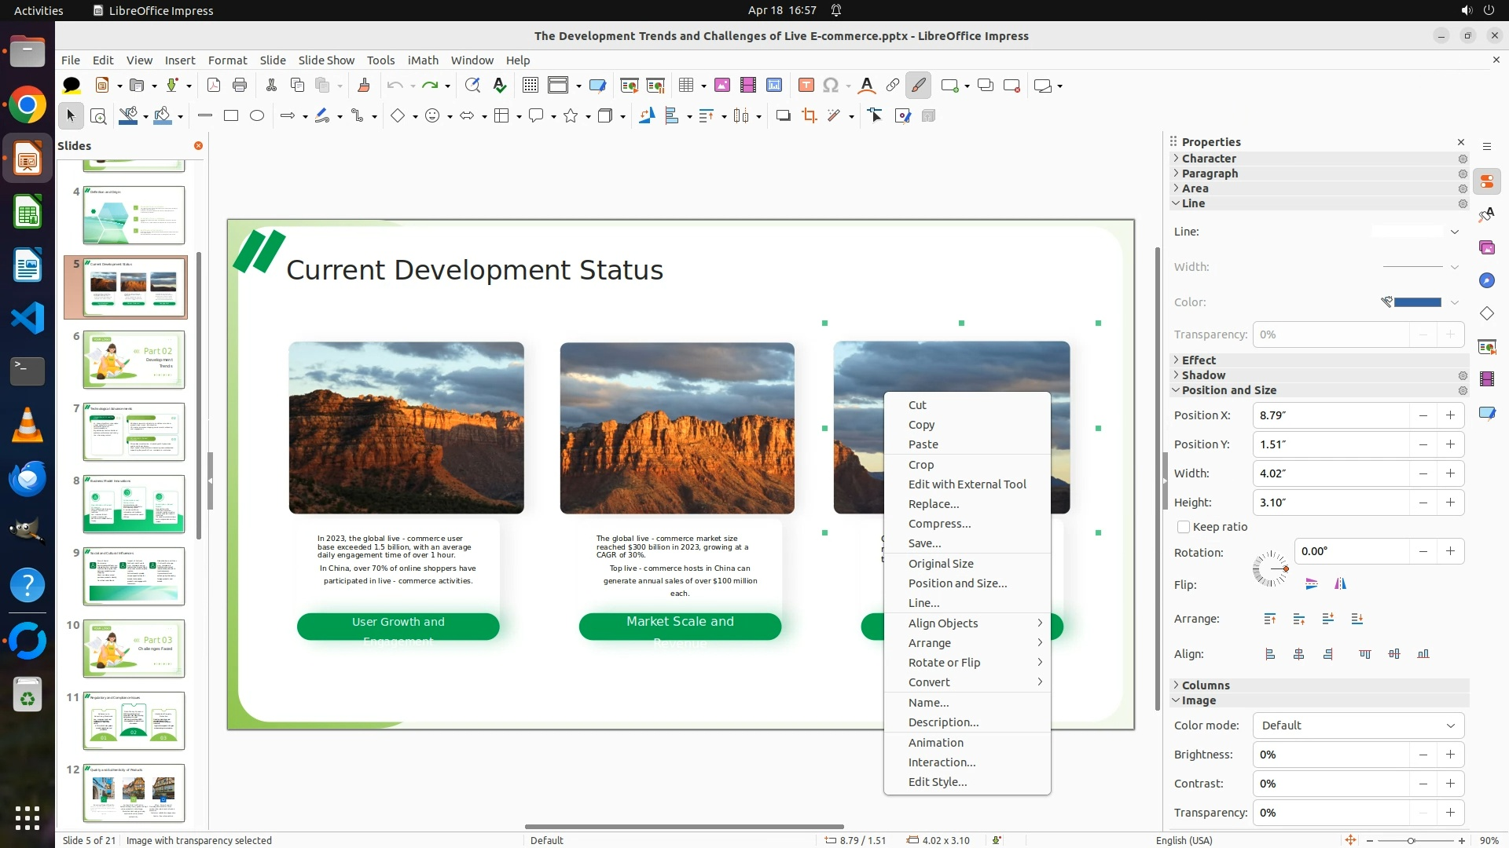Select slide 8 thumbnail in Slides panel
Image resolution: width=1509 pixels, height=848 pixels.
click(134, 504)
